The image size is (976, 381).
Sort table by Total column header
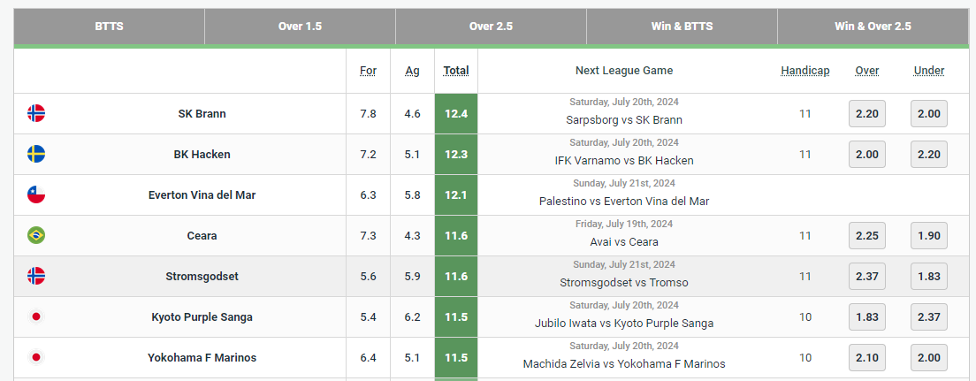point(456,71)
